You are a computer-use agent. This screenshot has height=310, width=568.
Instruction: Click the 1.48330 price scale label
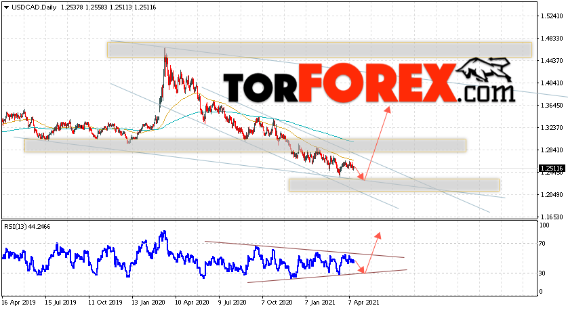pyautogui.click(x=552, y=39)
